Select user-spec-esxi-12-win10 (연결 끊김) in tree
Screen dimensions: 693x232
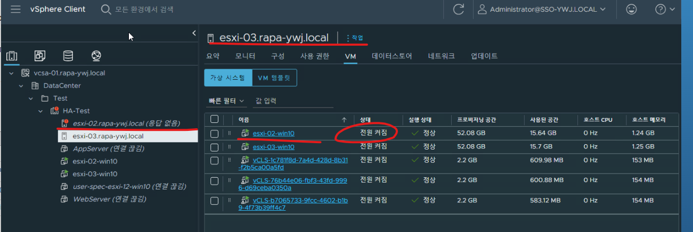(x=129, y=187)
